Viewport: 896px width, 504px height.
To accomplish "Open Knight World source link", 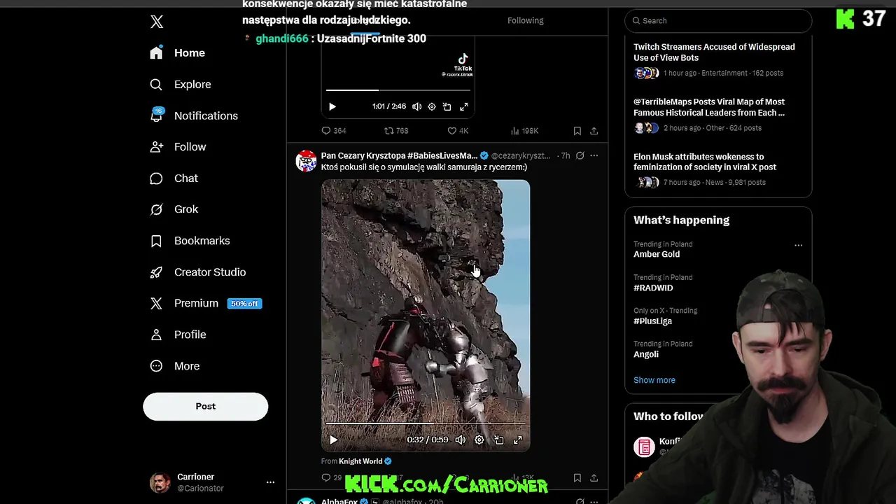I will click(360, 461).
